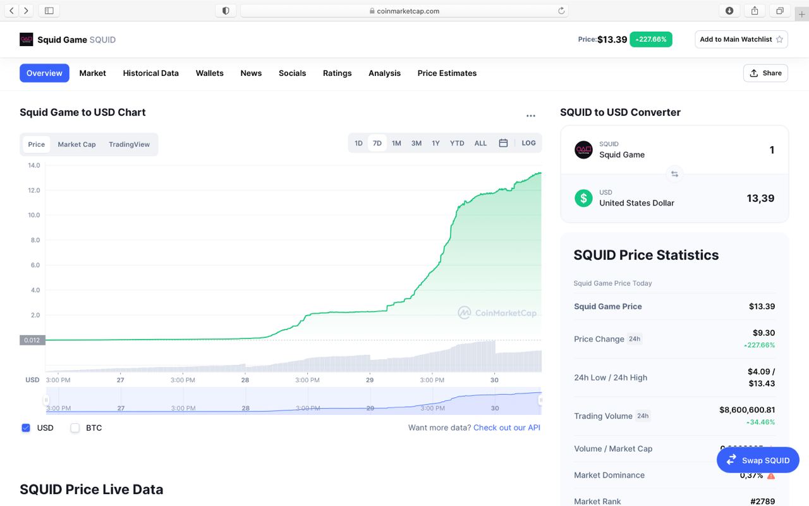Screen dimensions: 809x506
Task: Click the SQUID coin icon in converter
Action: tap(583, 150)
